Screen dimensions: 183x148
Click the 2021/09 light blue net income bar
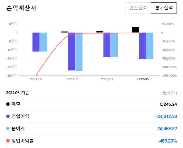pyautogui.click(x=44, y=42)
